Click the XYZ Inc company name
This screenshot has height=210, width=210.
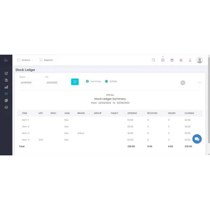[110, 95]
